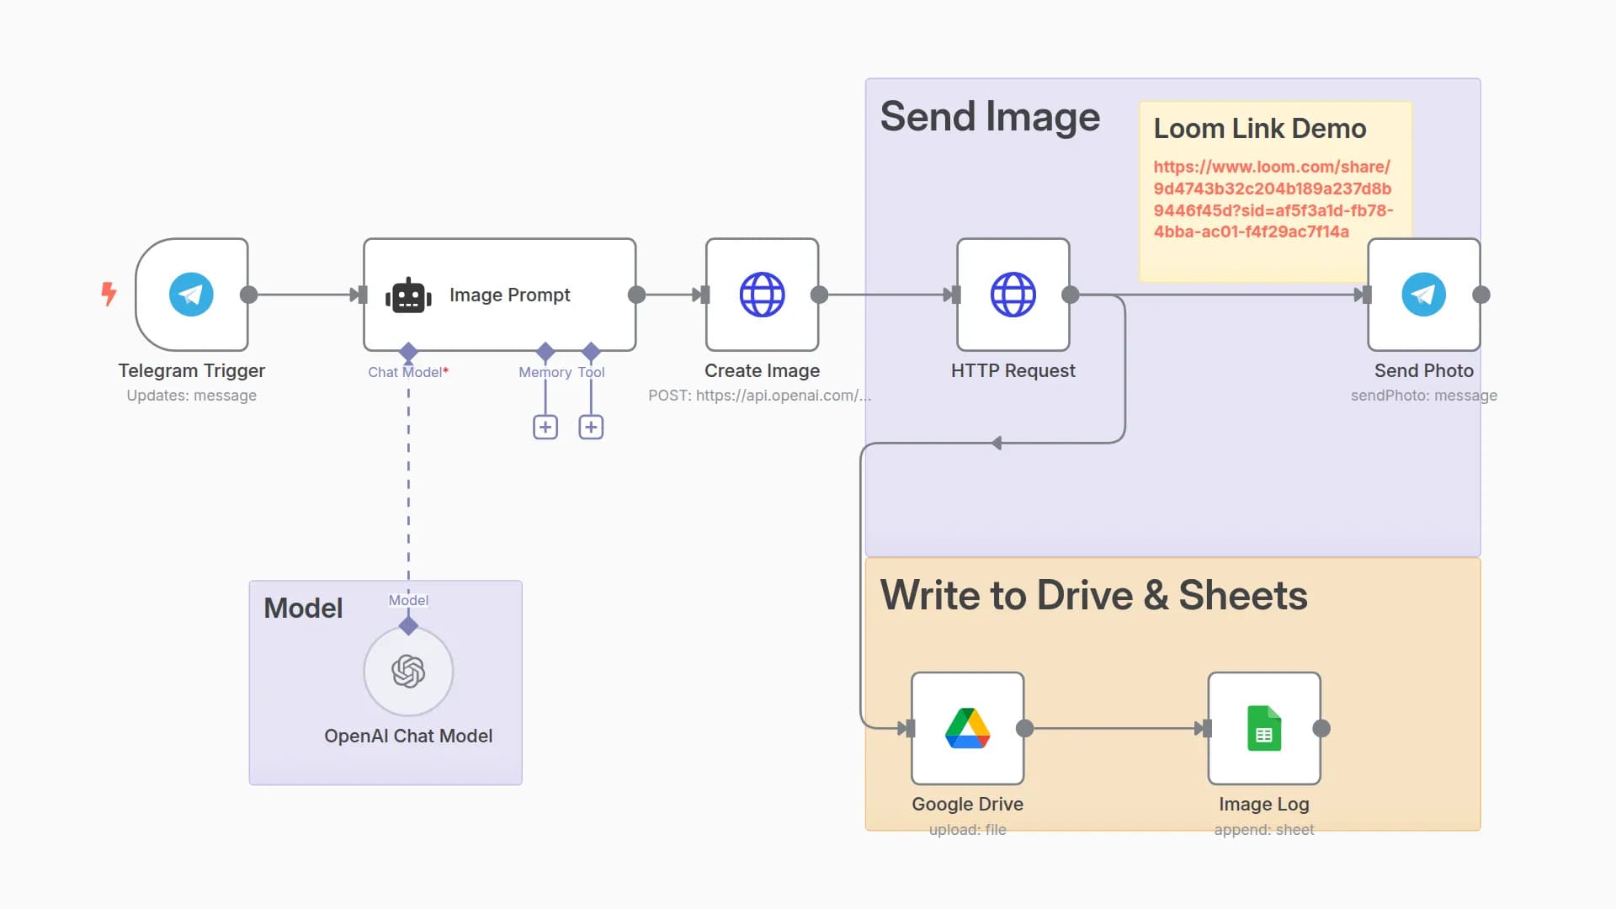Open the Image Log Google Sheets node

[x=1264, y=728]
